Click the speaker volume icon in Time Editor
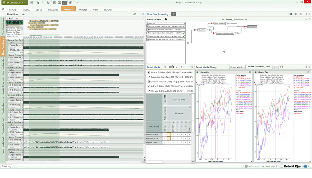 click(x=17, y=18)
